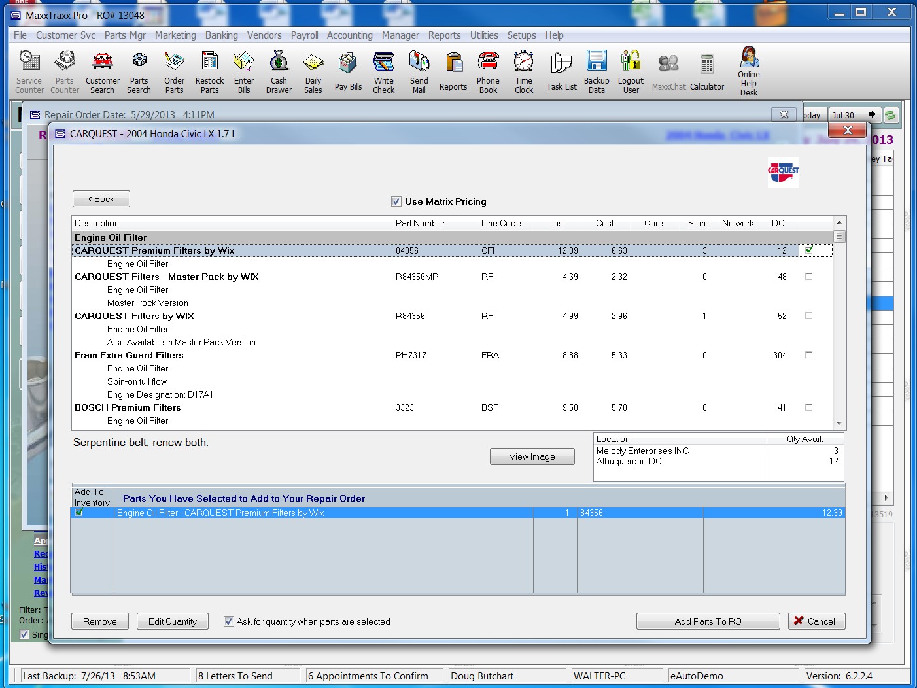Viewport: 917px width, 688px height.
Task: Click 6 Appointments To Confirm in status bar
Action: point(368,676)
